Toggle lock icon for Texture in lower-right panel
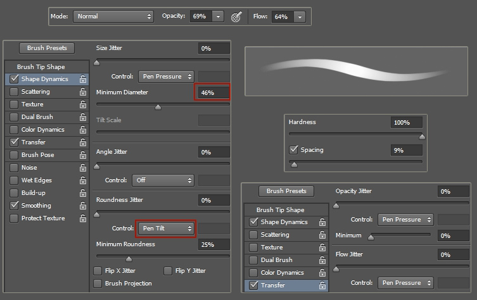The width and height of the screenshot is (477, 300). pos(322,247)
